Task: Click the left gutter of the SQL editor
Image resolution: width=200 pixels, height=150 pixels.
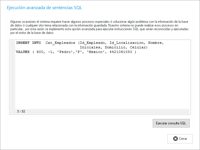Action: click(x=12, y=77)
